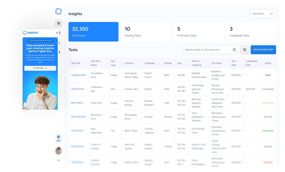Click the magnifier icon in the search box
This screenshot has width=285, height=172.
234,50
